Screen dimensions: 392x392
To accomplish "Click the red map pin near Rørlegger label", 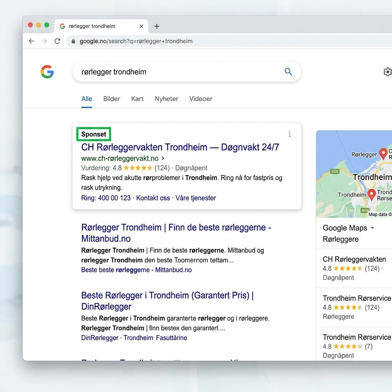I will (383, 154).
